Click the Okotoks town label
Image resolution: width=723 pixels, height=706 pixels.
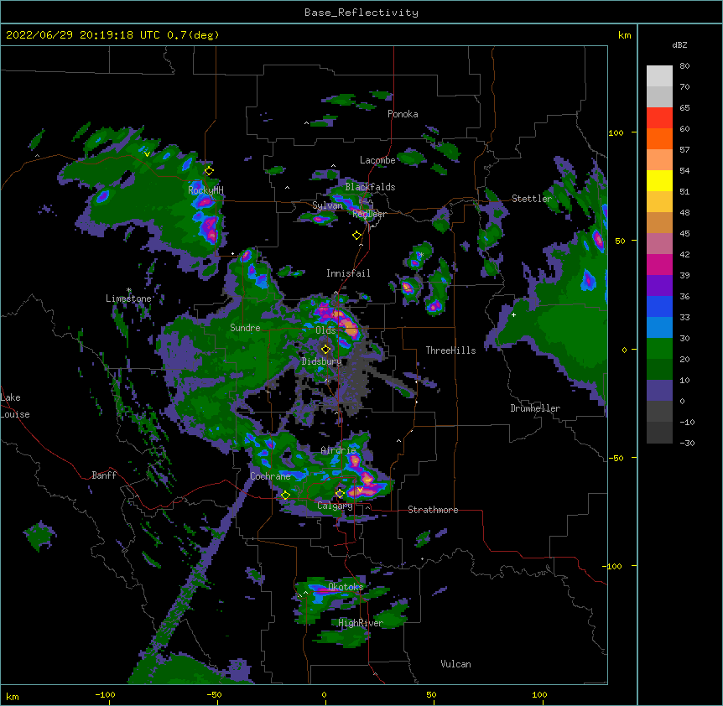[x=346, y=587]
